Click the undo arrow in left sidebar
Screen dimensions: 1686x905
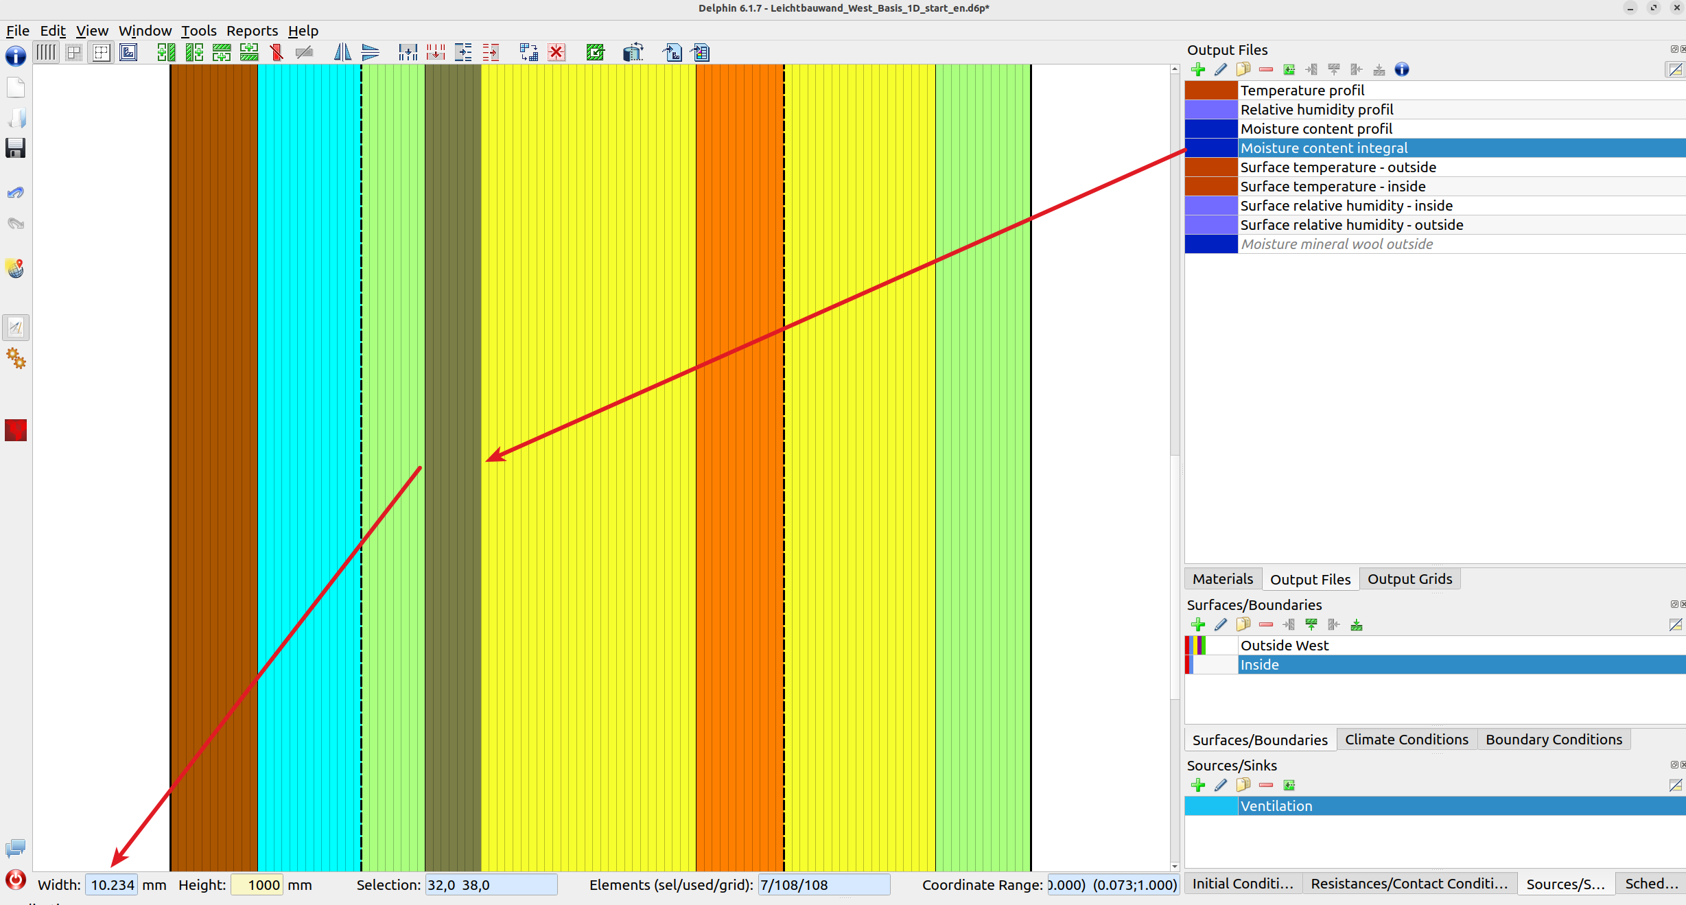(15, 193)
